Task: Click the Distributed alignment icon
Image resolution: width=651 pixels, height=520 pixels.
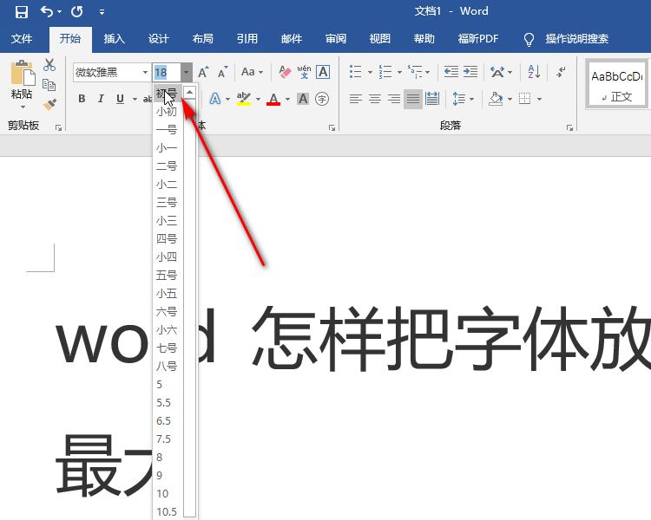Action: (432, 99)
